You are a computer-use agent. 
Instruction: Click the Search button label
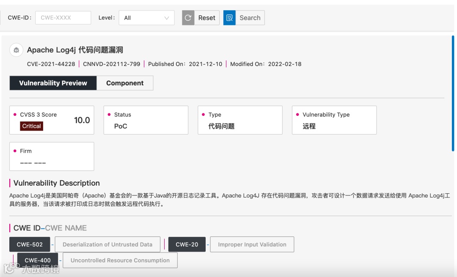click(x=250, y=18)
